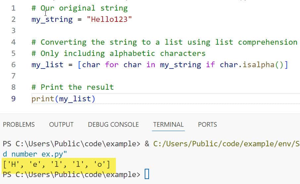Switch to the OUTPUT tab
300x184 pixels.
click(61, 124)
